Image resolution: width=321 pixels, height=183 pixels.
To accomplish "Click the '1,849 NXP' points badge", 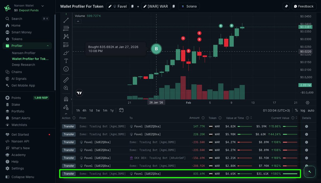I will [41, 98].
